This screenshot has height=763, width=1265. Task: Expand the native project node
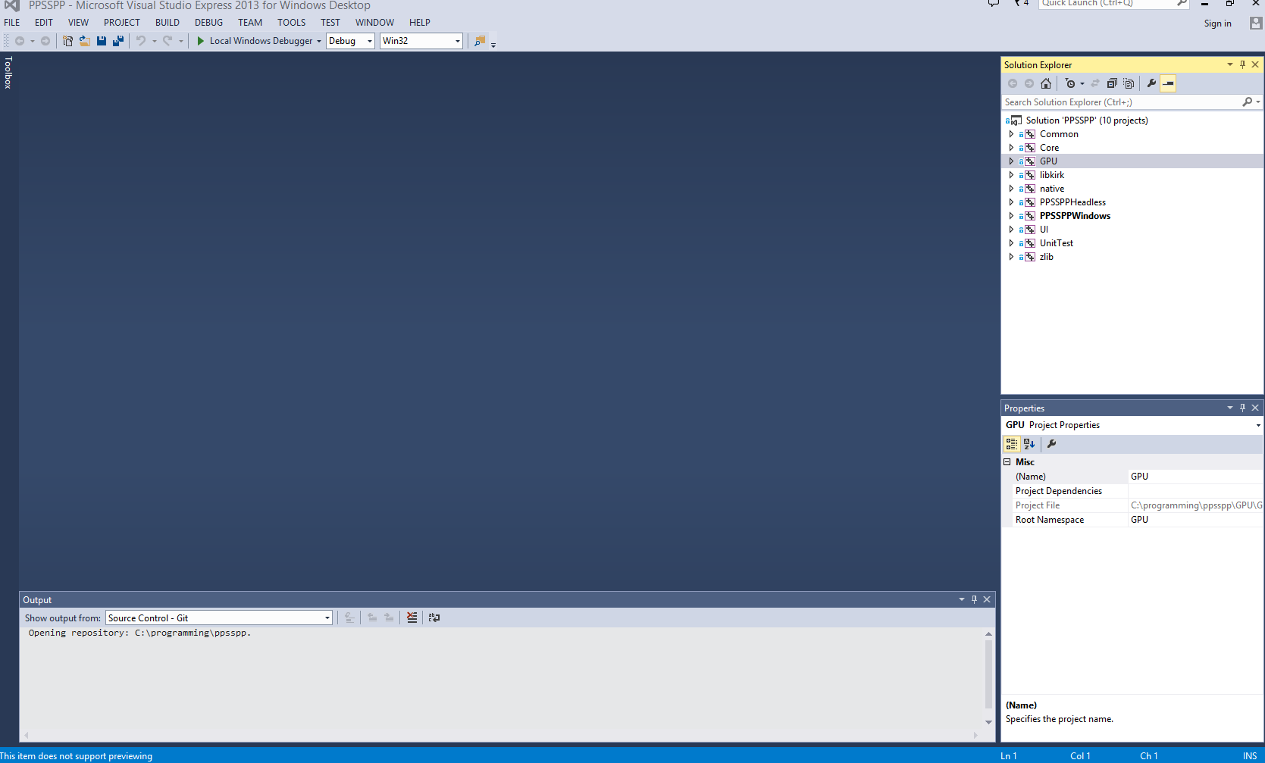pos(1011,189)
